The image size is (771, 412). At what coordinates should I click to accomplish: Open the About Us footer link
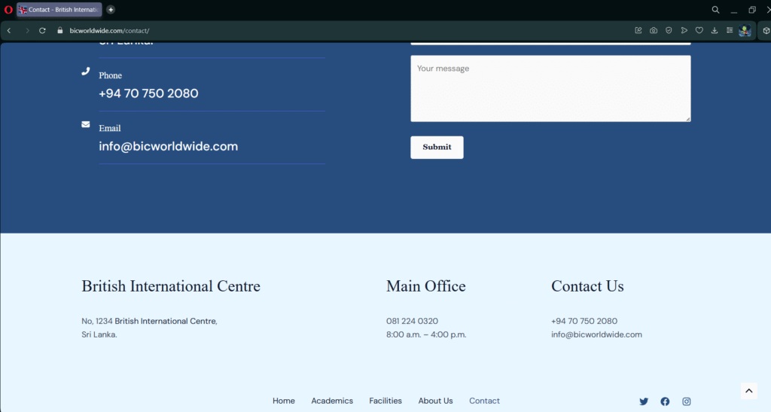(435, 401)
